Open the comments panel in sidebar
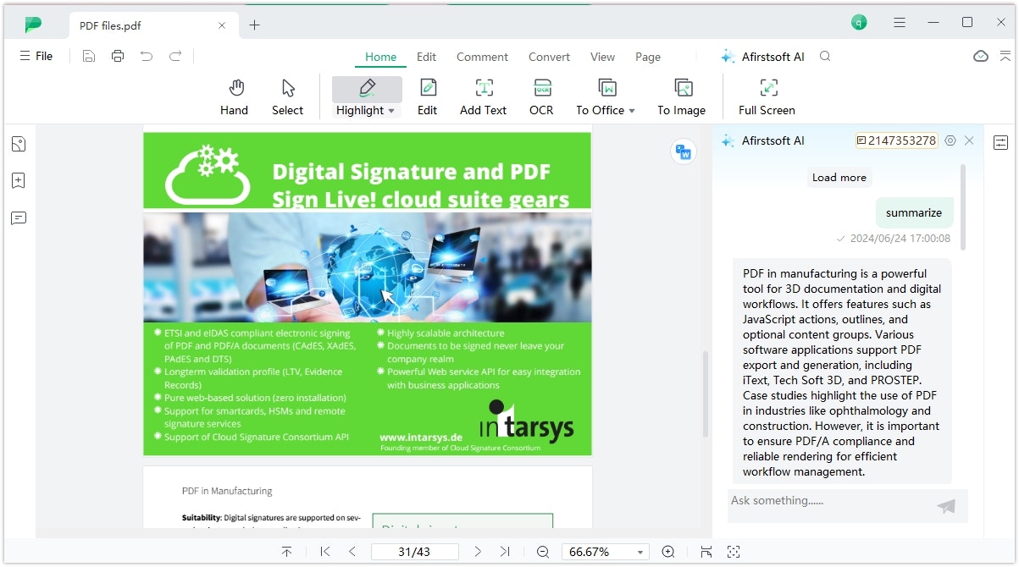This screenshot has width=1019, height=567. click(19, 217)
